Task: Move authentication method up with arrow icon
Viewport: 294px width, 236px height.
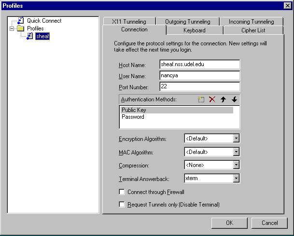Action: pos(223,99)
